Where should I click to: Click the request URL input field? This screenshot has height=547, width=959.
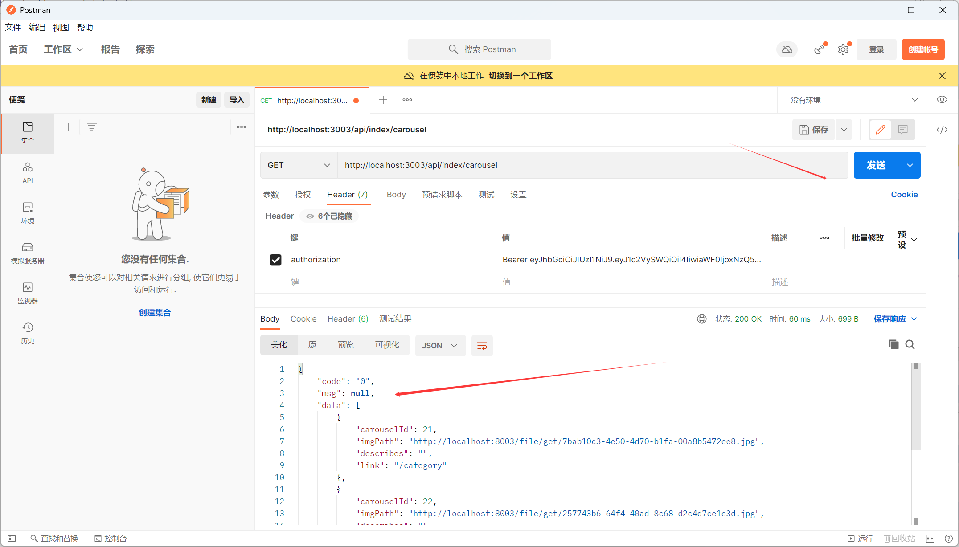[x=579, y=165]
